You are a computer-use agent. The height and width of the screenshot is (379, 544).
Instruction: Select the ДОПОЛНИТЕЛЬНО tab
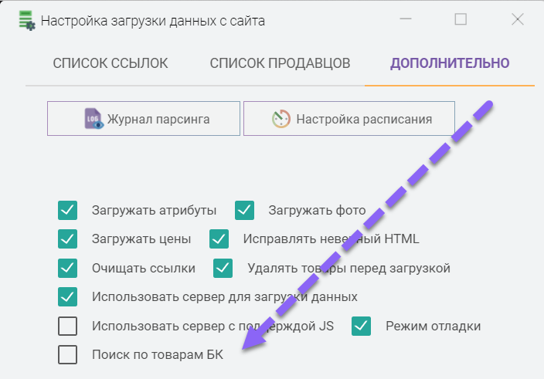450,63
